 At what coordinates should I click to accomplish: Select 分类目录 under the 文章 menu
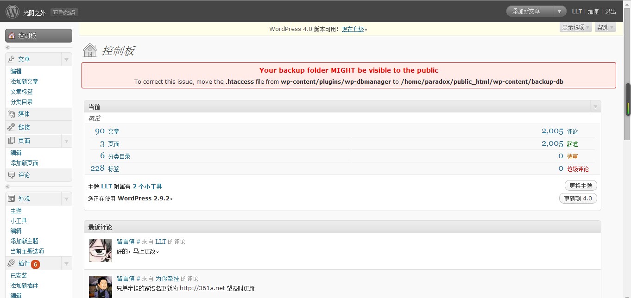tap(22, 102)
